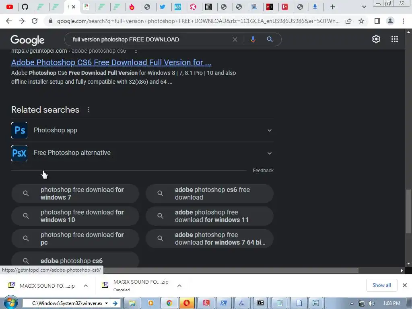Go forward in browser history
Viewport: 412px width, 309px height.
(x=22, y=21)
